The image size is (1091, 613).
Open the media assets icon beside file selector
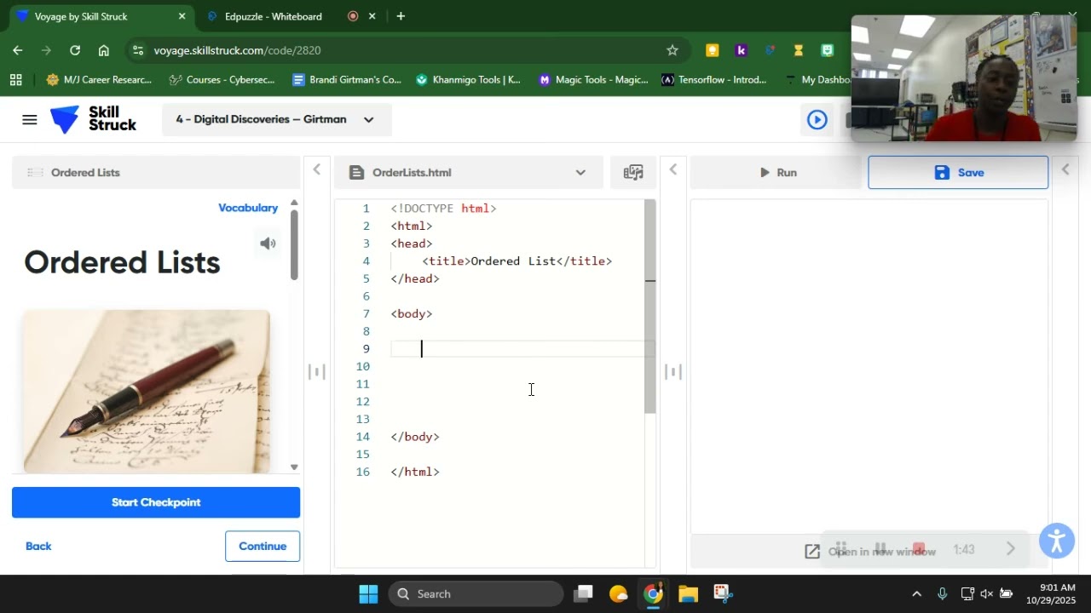click(633, 173)
